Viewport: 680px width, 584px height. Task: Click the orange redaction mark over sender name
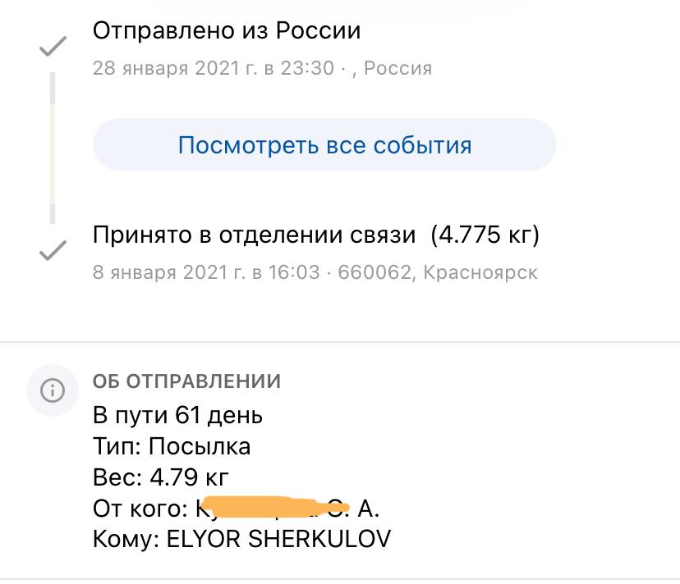[275, 508]
